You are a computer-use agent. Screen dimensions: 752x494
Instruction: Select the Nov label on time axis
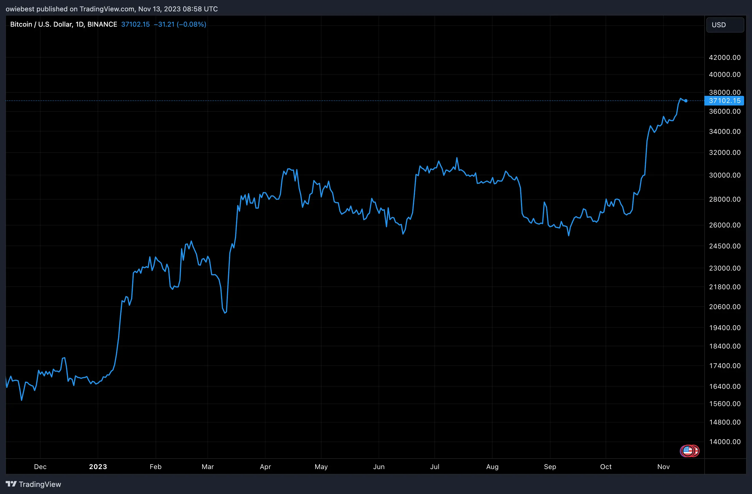coord(663,466)
